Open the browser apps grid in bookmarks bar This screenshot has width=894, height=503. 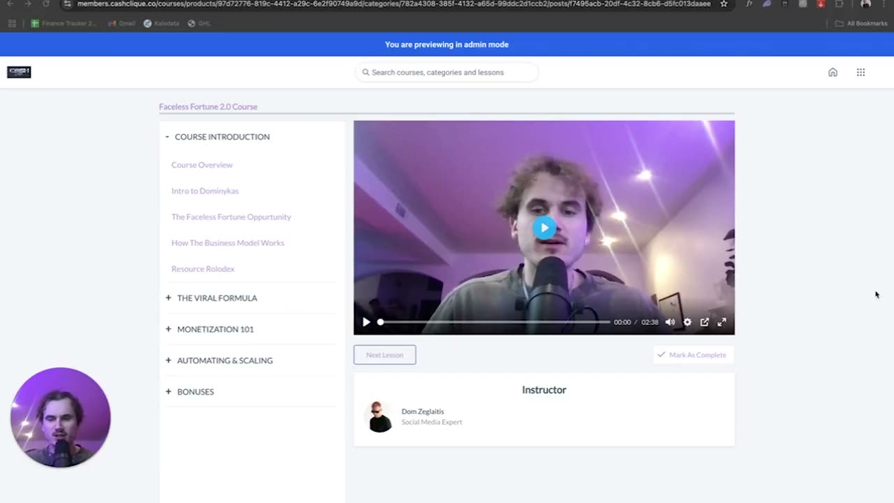click(x=12, y=23)
